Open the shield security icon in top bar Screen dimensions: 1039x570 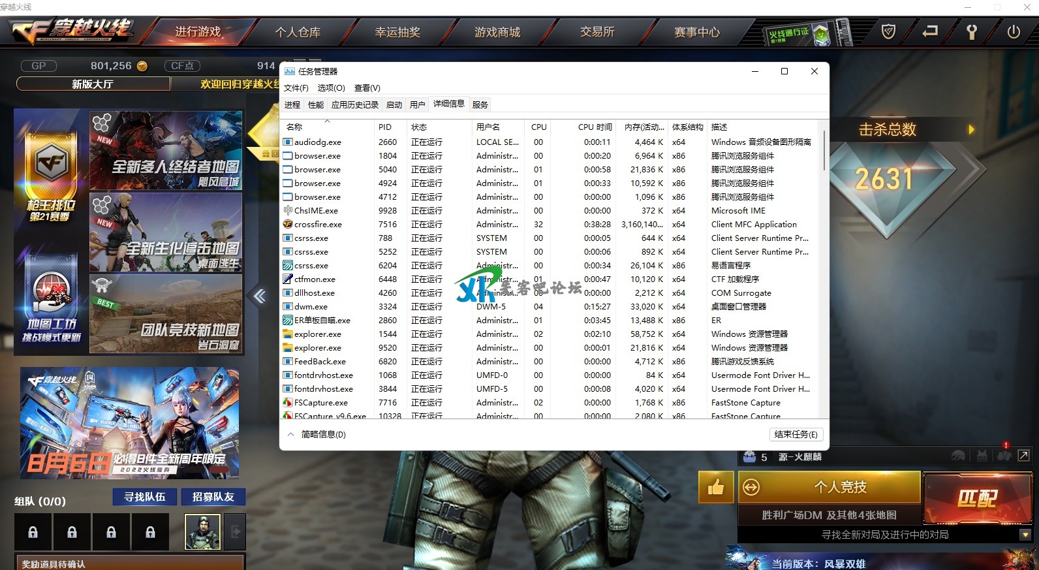point(888,31)
